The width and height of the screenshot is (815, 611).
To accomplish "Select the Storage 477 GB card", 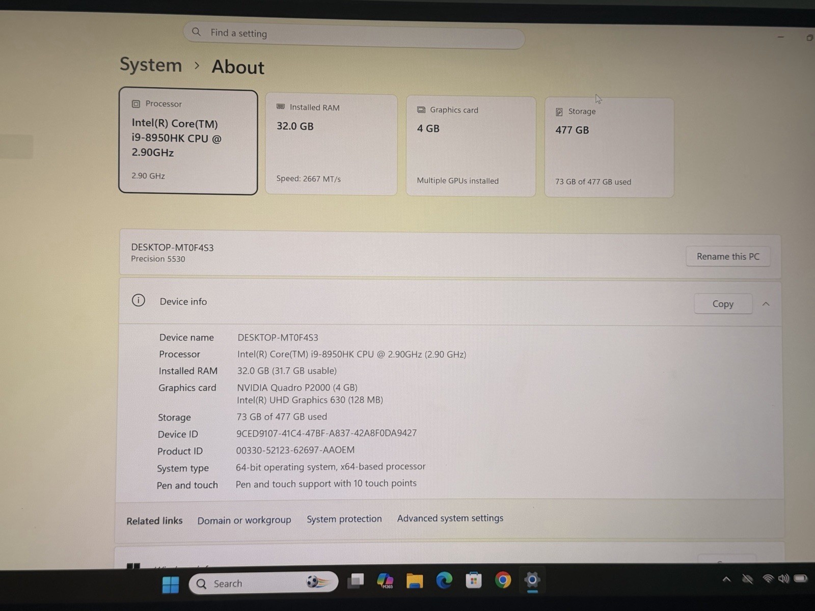I will pos(609,148).
